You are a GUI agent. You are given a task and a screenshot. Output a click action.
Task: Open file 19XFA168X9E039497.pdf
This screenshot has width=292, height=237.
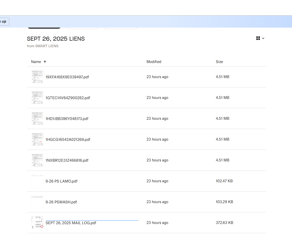(x=67, y=77)
